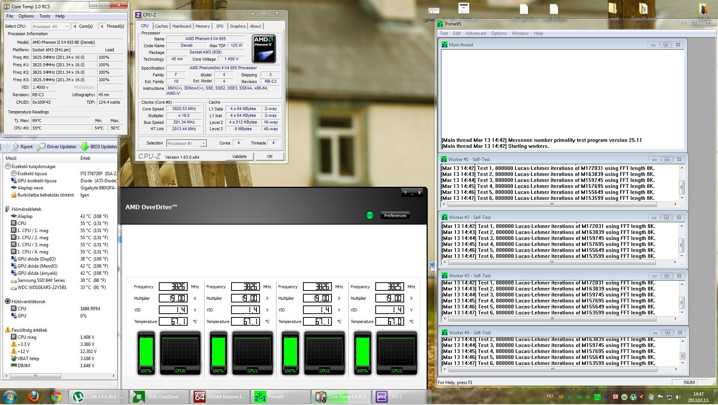The image size is (718, 405).
Task: Click the clock in the system tray
Action: [x=698, y=397]
